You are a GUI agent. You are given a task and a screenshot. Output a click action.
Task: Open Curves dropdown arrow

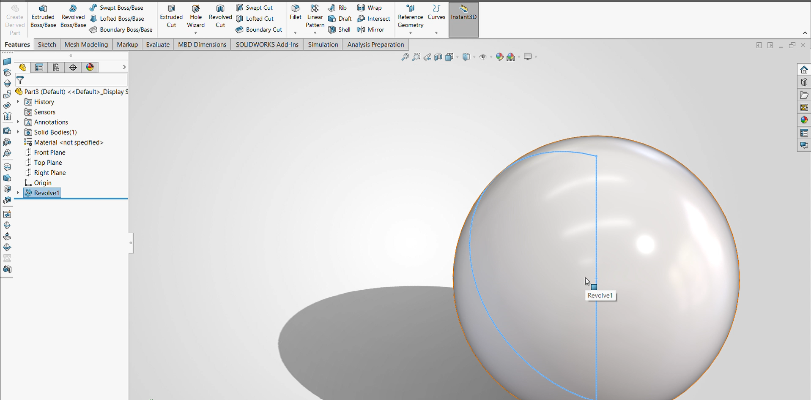coord(436,33)
